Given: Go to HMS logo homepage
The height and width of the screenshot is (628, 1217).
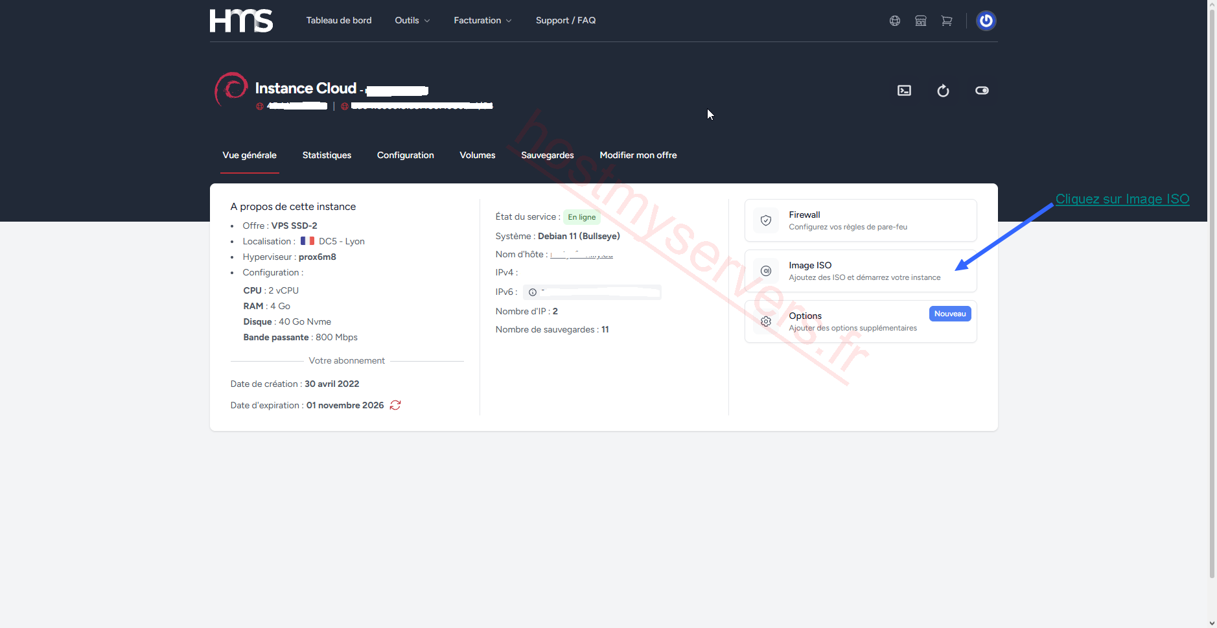Looking at the screenshot, I should tap(241, 21).
